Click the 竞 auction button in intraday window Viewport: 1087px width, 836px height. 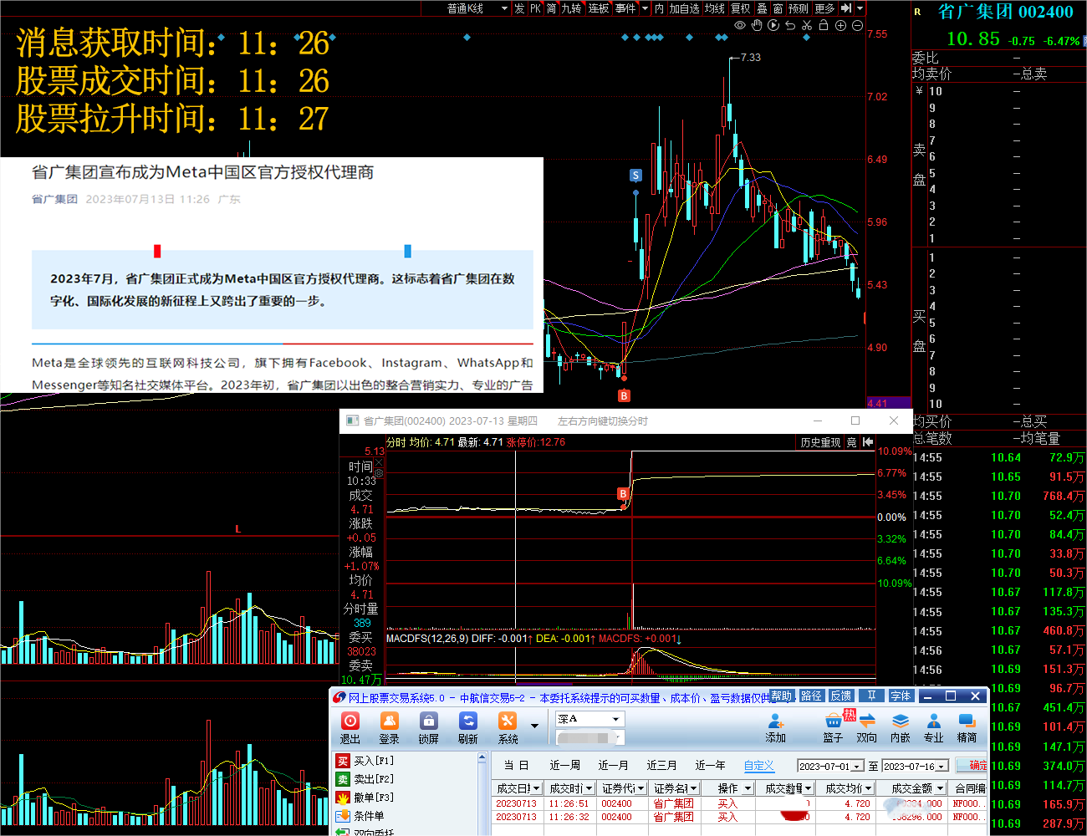tap(851, 442)
